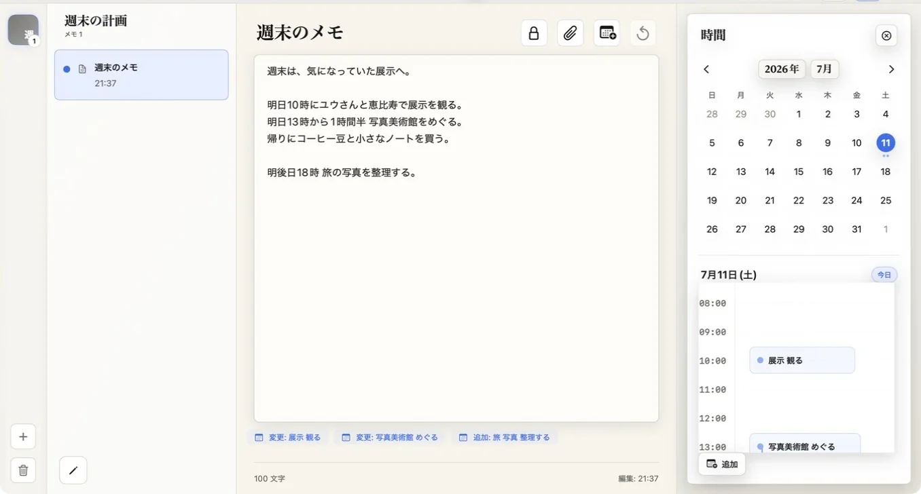Select July 18 in the calendar
The width and height of the screenshot is (921, 494).
(886, 172)
